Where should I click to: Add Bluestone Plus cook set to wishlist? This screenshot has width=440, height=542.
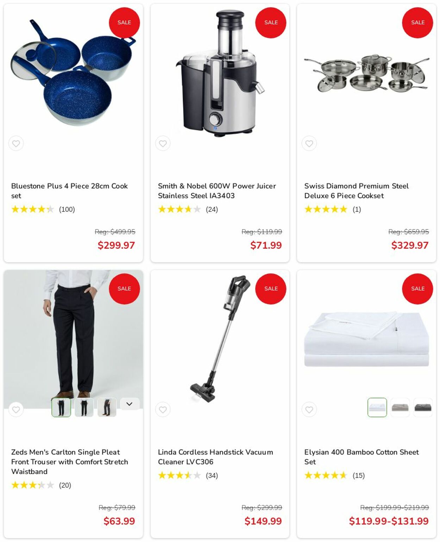16,144
